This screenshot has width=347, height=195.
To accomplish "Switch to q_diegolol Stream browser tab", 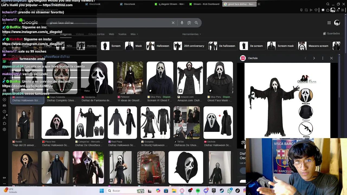I will click(169, 4).
